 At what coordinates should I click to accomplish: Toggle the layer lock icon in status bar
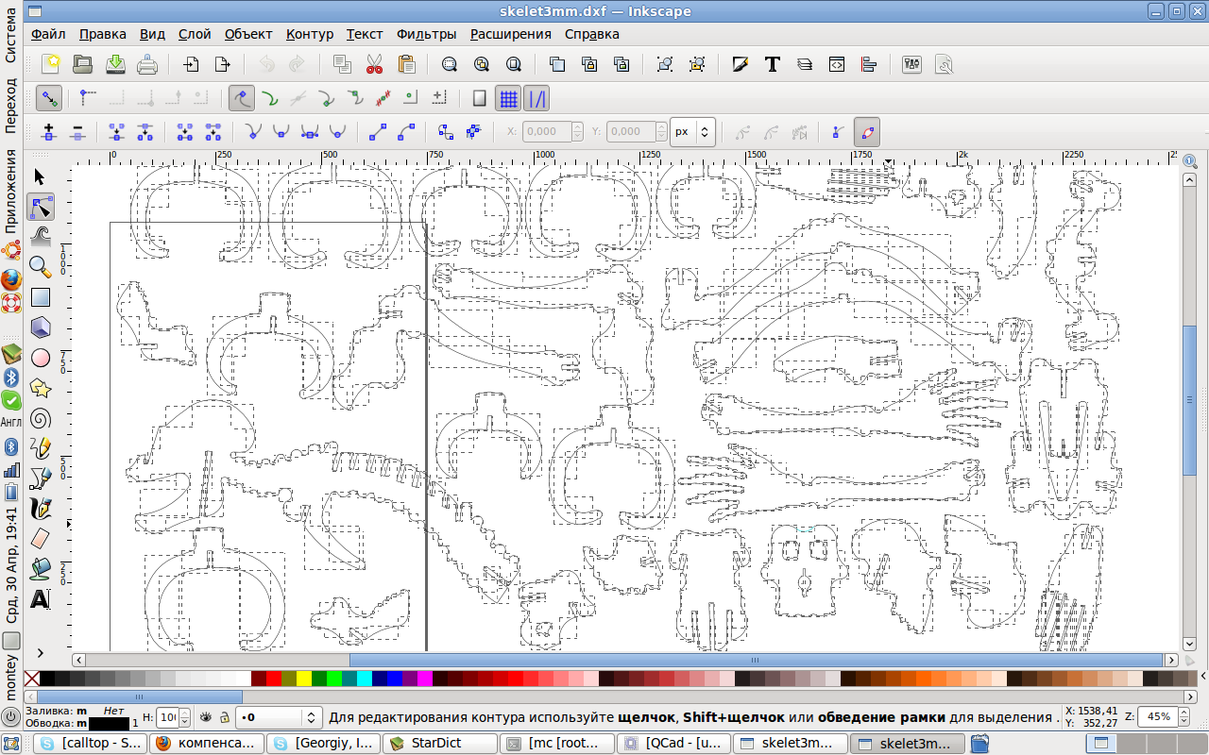click(223, 717)
